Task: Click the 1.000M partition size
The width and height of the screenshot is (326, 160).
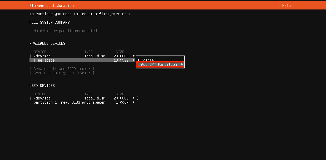Action: pyautogui.click(x=122, y=102)
